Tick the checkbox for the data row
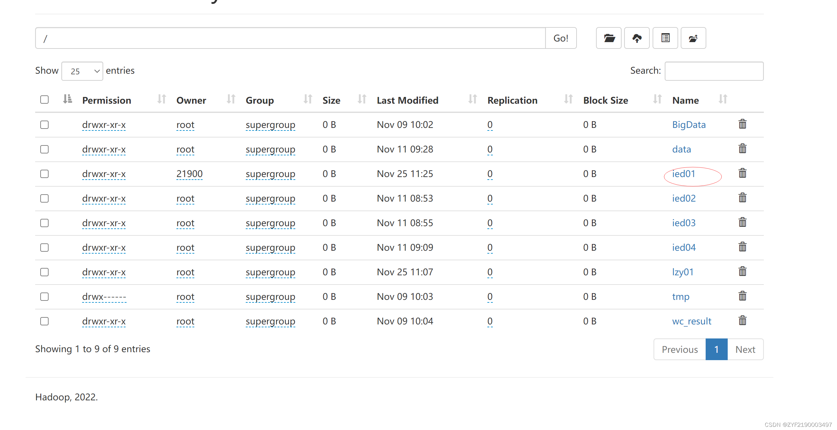Screen dimensions: 837x430 [44, 149]
